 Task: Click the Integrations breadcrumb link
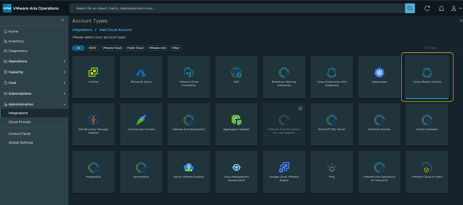pos(82,30)
